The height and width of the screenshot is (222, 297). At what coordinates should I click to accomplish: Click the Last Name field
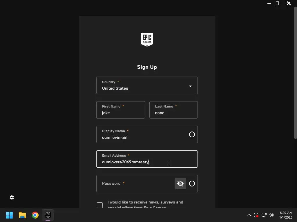173,110
